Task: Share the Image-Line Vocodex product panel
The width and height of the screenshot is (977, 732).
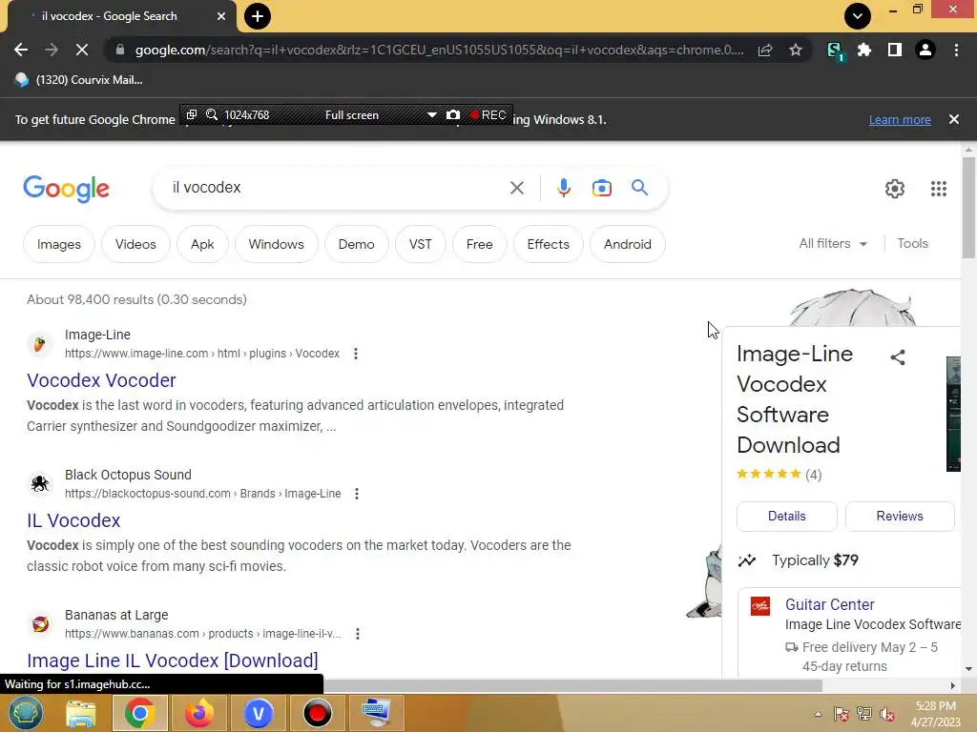Action: coord(898,357)
